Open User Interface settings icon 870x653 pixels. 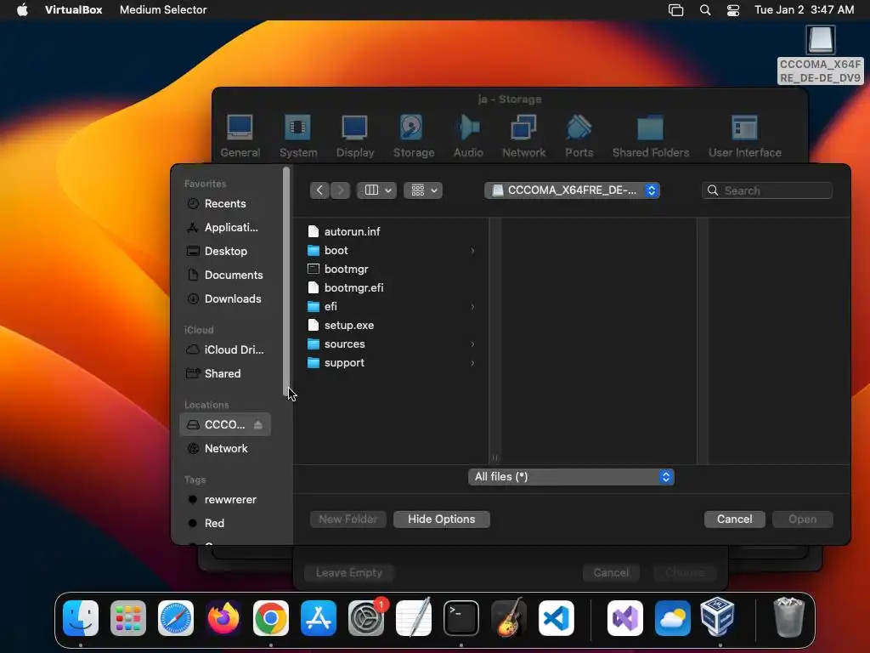click(x=744, y=136)
